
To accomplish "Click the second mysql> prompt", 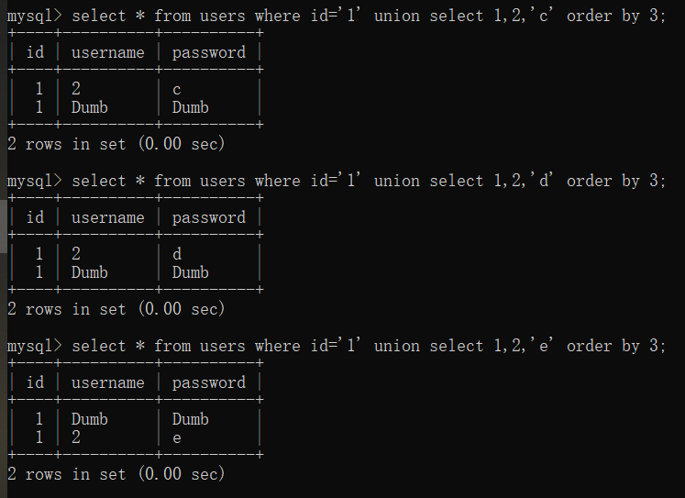I will pos(34,181).
